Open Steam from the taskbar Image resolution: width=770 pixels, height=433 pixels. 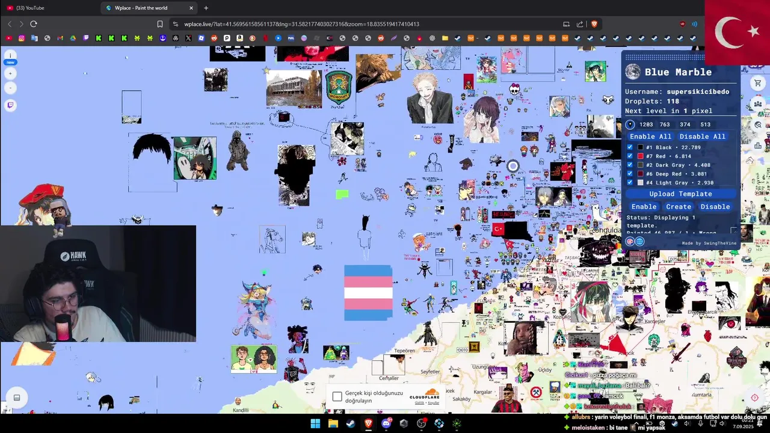351,423
